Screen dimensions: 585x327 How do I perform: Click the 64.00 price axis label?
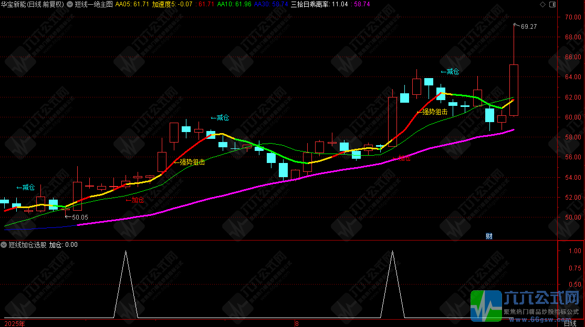(x=573, y=77)
